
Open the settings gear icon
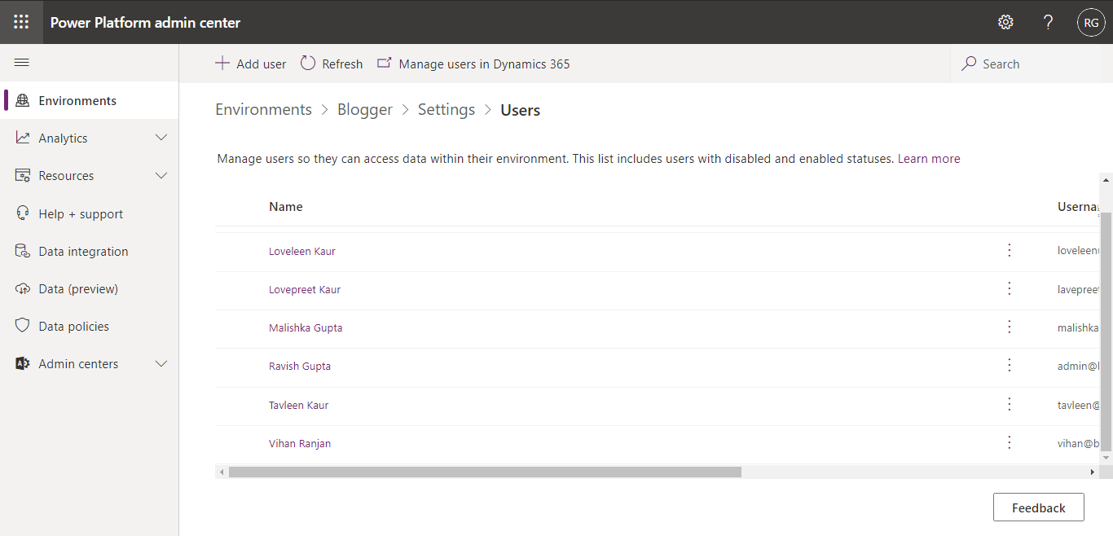click(1005, 22)
